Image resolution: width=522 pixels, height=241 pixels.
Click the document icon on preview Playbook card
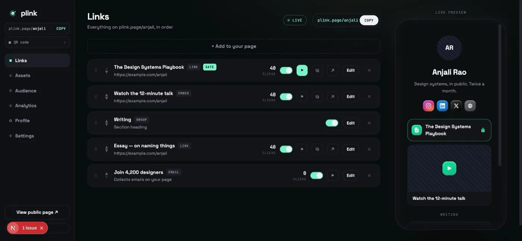coord(416,130)
